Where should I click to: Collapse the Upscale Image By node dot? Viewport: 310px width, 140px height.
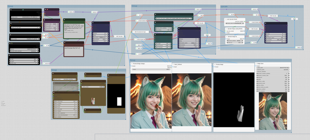[227, 36]
